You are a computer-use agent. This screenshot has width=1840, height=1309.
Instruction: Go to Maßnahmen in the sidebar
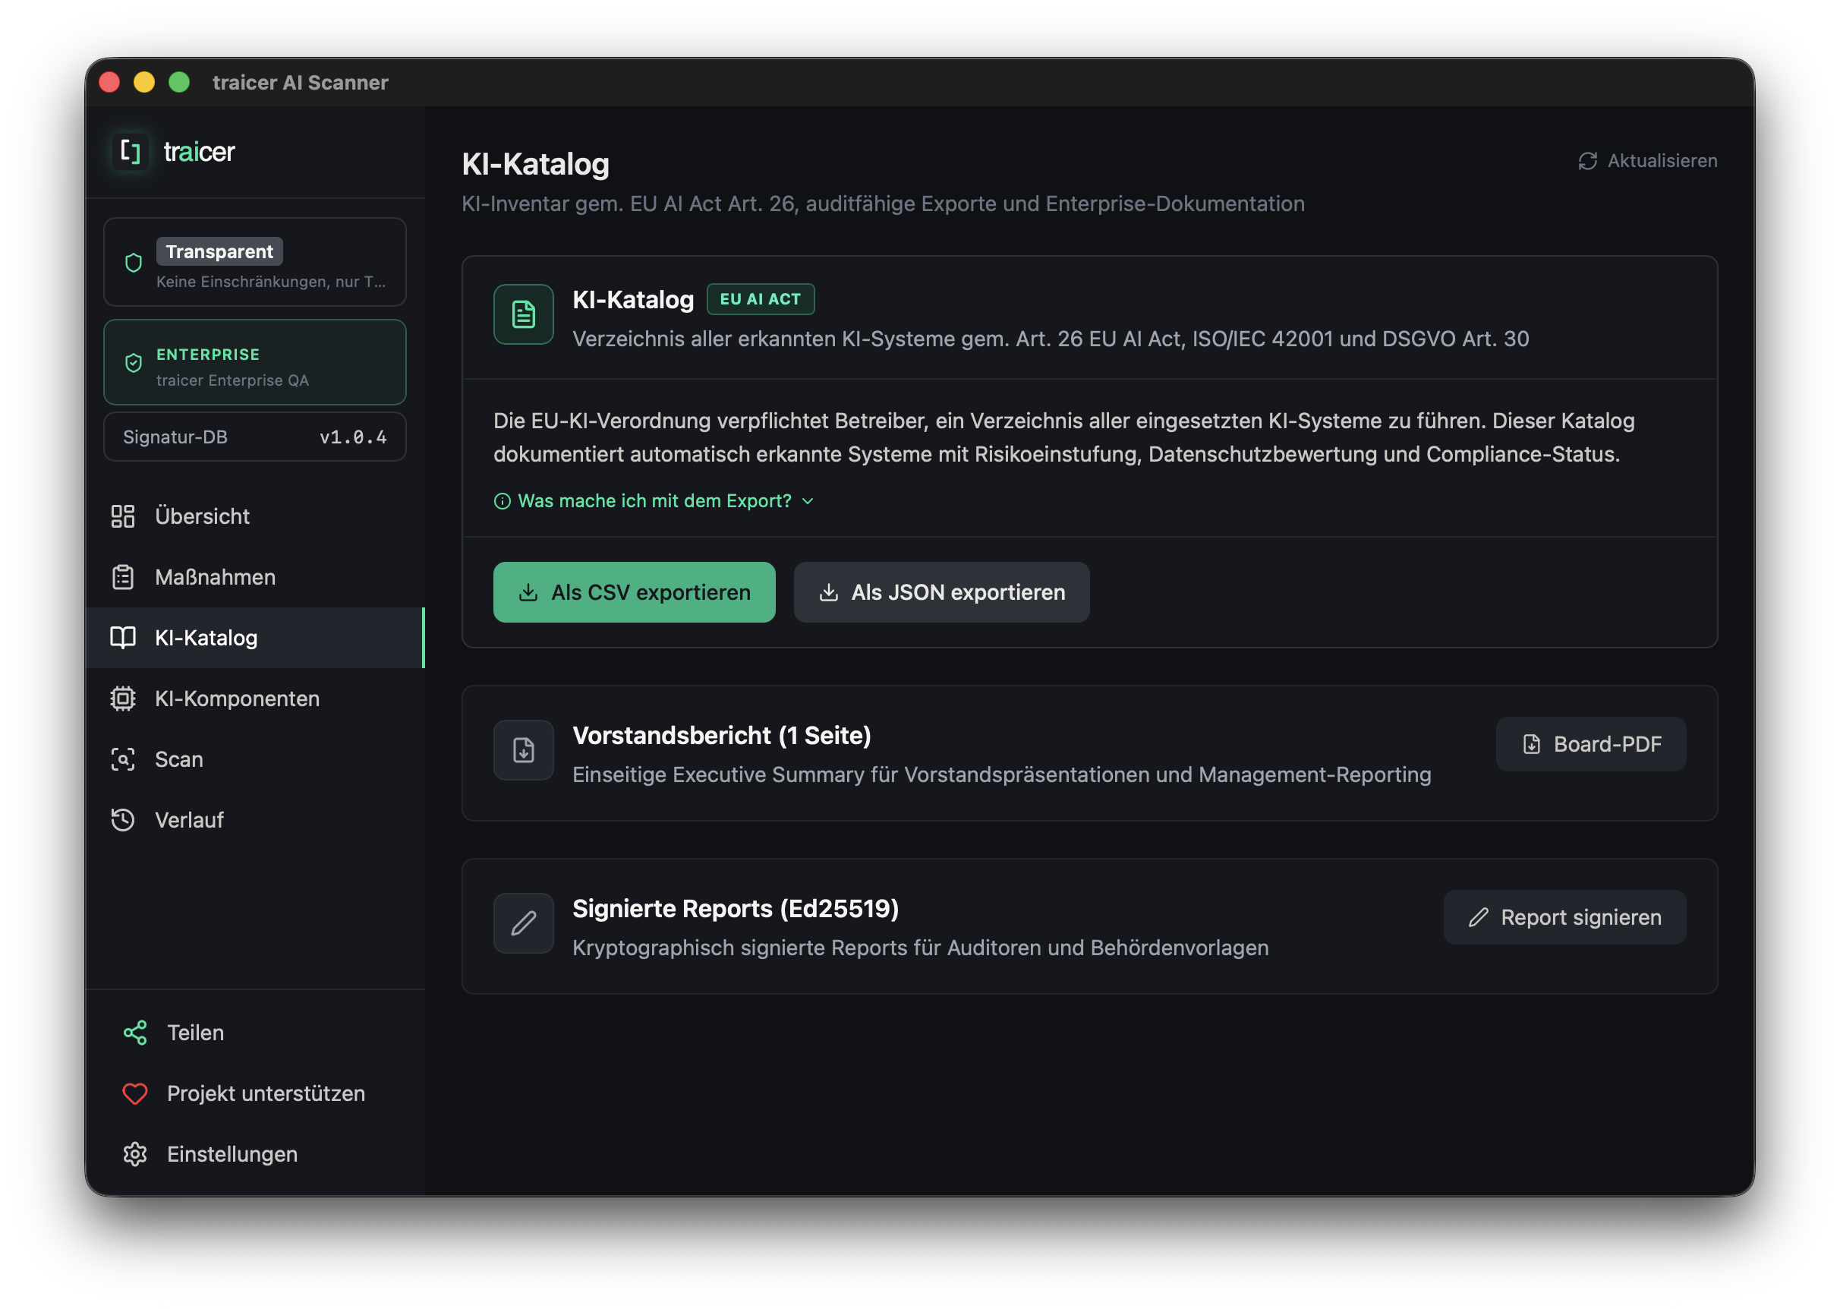point(254,577)
